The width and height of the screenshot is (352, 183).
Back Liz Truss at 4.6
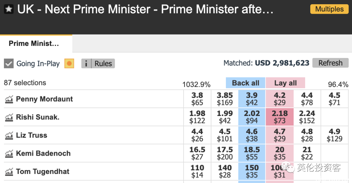pyautogui.click(x=252, y=135)
